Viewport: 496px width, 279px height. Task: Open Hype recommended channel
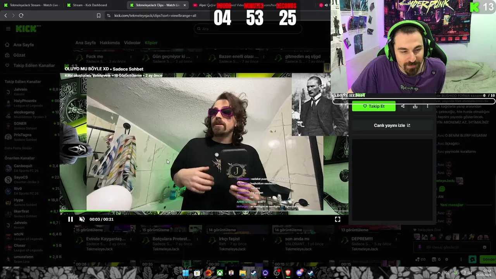(x=31, y=202)
